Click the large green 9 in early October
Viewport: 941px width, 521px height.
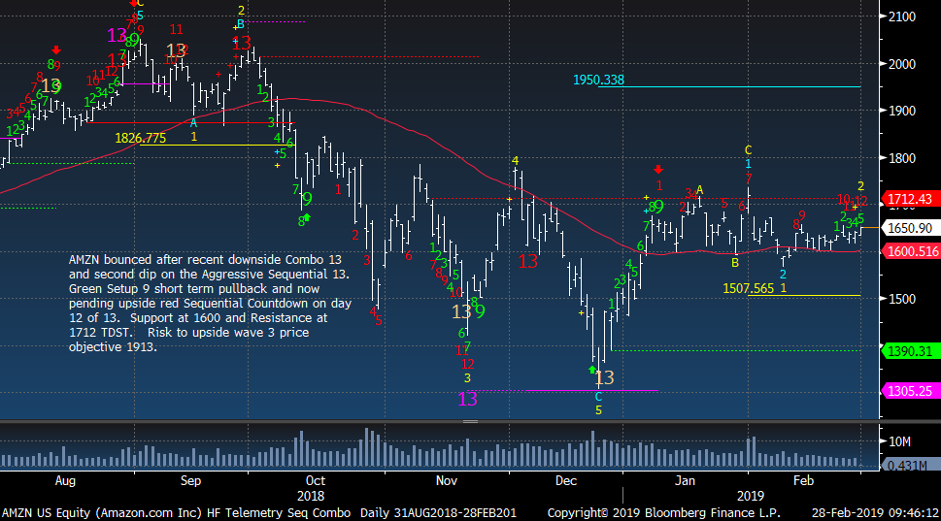(x=307, y=199)
